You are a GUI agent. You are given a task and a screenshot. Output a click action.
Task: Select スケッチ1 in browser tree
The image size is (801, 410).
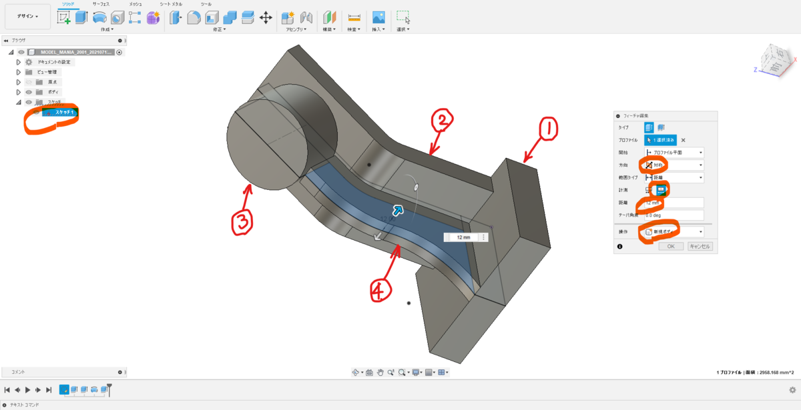(x=60, y=113)
